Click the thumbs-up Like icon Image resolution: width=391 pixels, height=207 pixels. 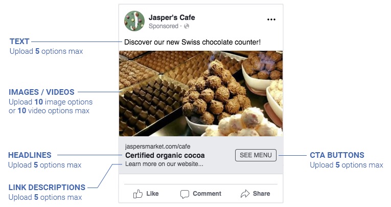(x=138, y=194)
